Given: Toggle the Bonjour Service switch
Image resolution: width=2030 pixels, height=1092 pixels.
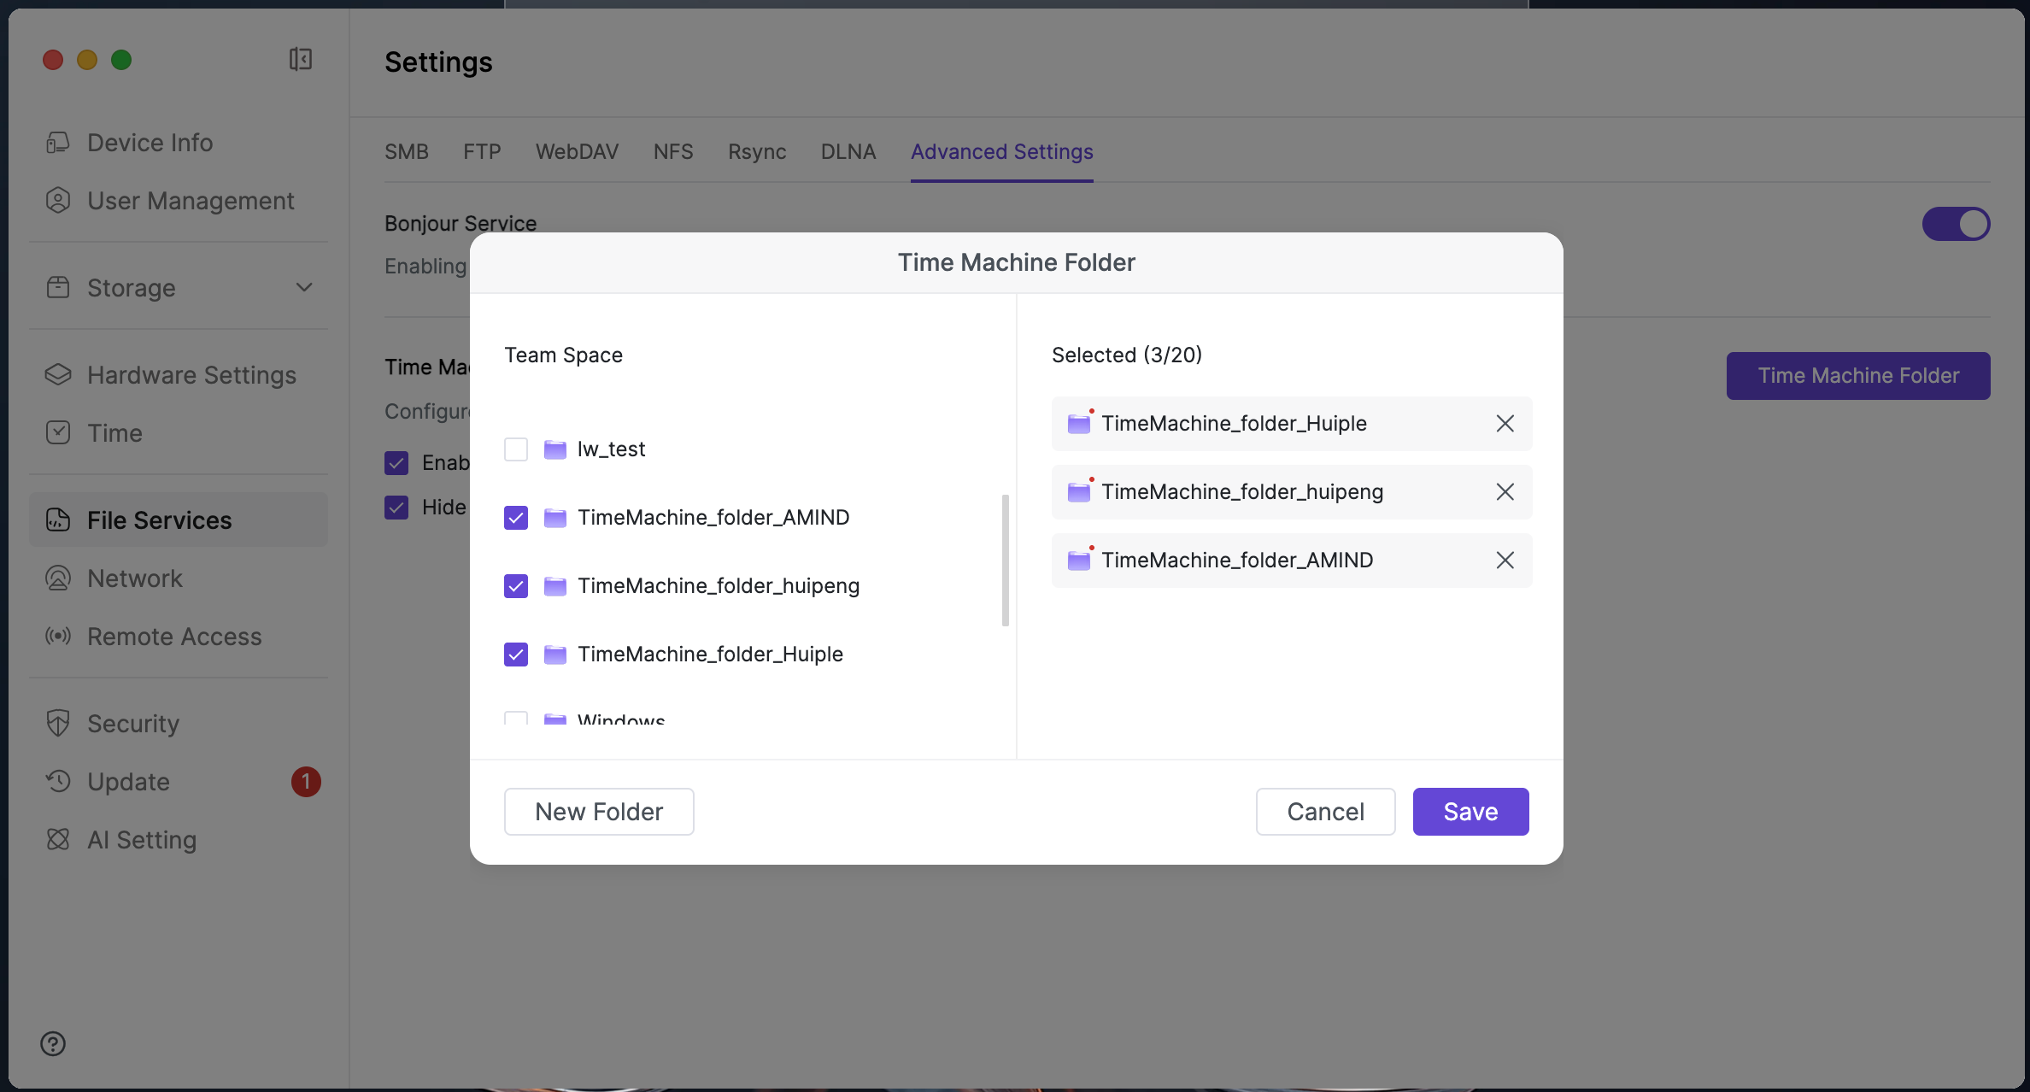Looking at the screenshot, I should click(x=1956, y=224).
